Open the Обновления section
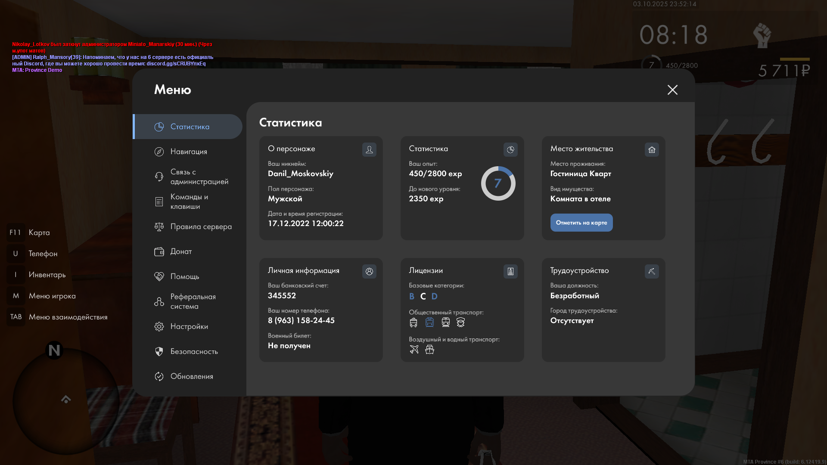The image size is (827, 465). pos(192,376)
